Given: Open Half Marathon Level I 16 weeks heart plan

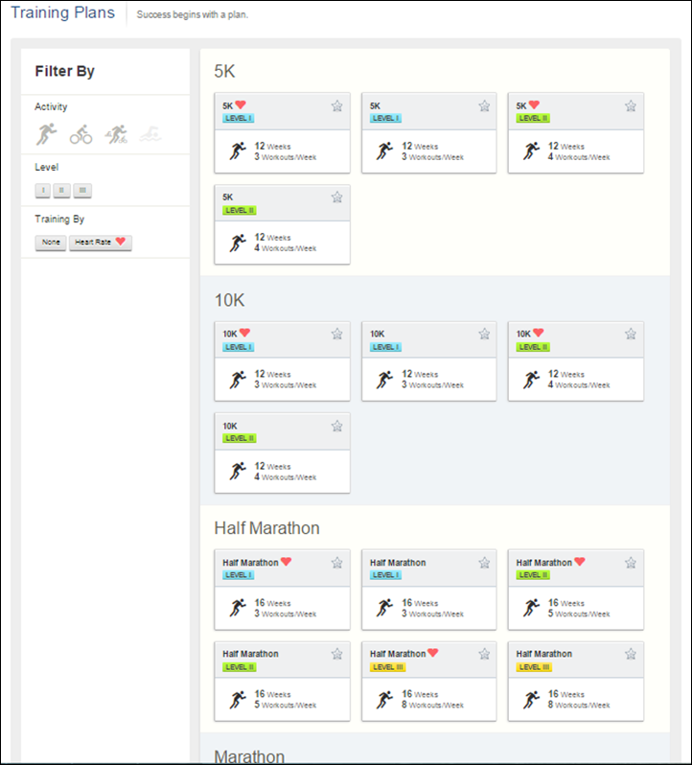Looking at the screenshot, I should [283, 590].
